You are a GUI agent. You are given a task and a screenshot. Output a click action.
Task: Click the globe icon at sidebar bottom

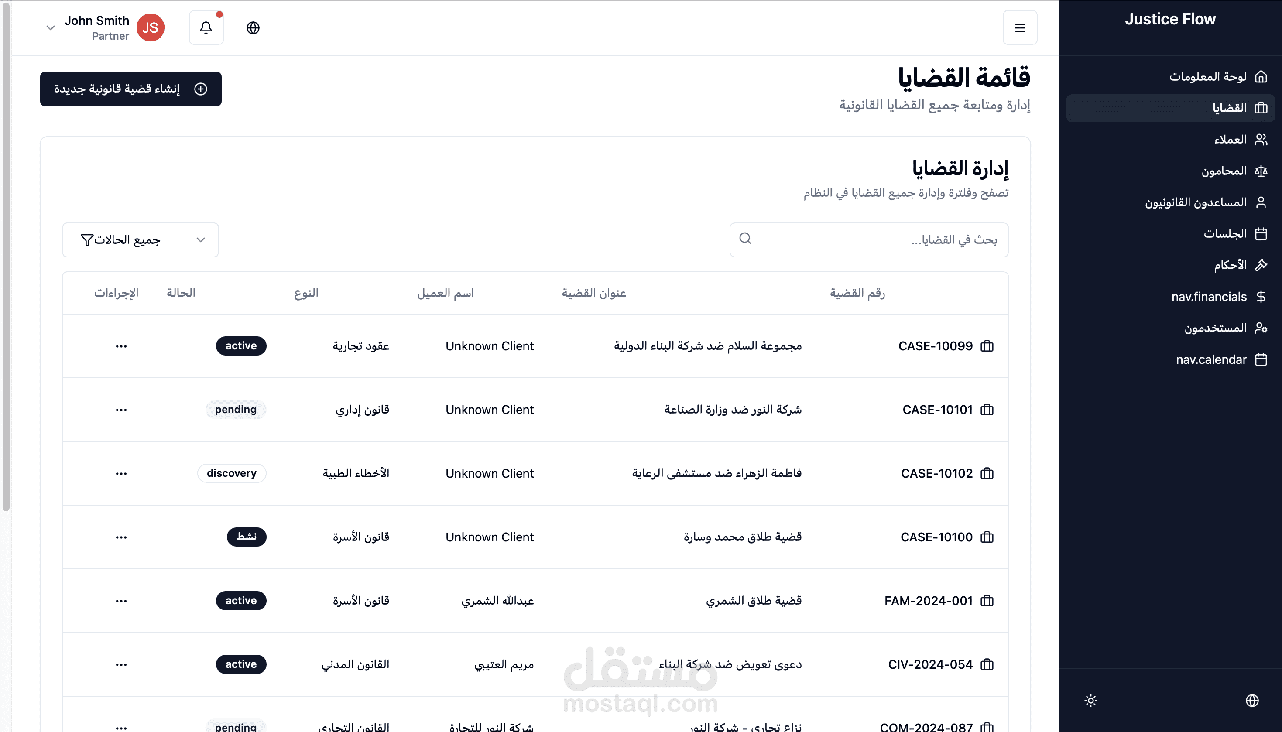tap(1252, 700)
